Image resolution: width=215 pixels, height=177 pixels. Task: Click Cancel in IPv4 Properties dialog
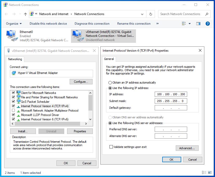193,160
